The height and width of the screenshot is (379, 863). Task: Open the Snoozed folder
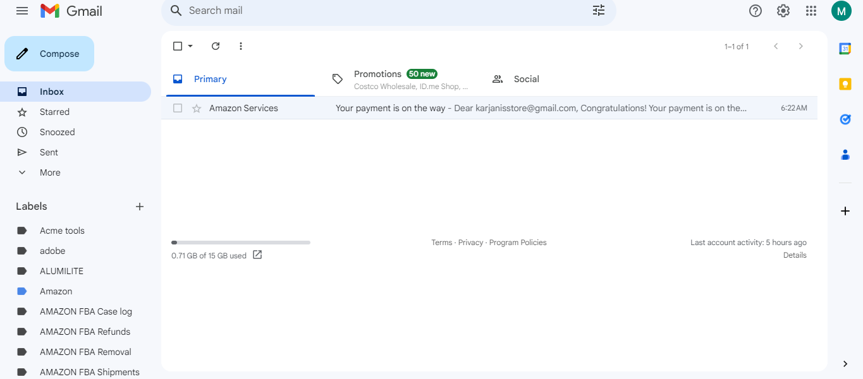[x=75, y=132]
